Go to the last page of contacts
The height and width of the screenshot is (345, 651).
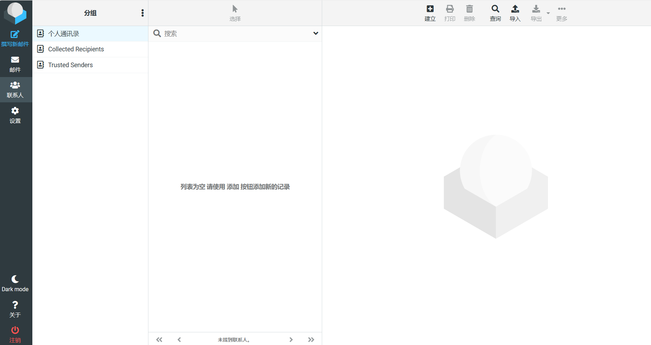coord(311,339)
